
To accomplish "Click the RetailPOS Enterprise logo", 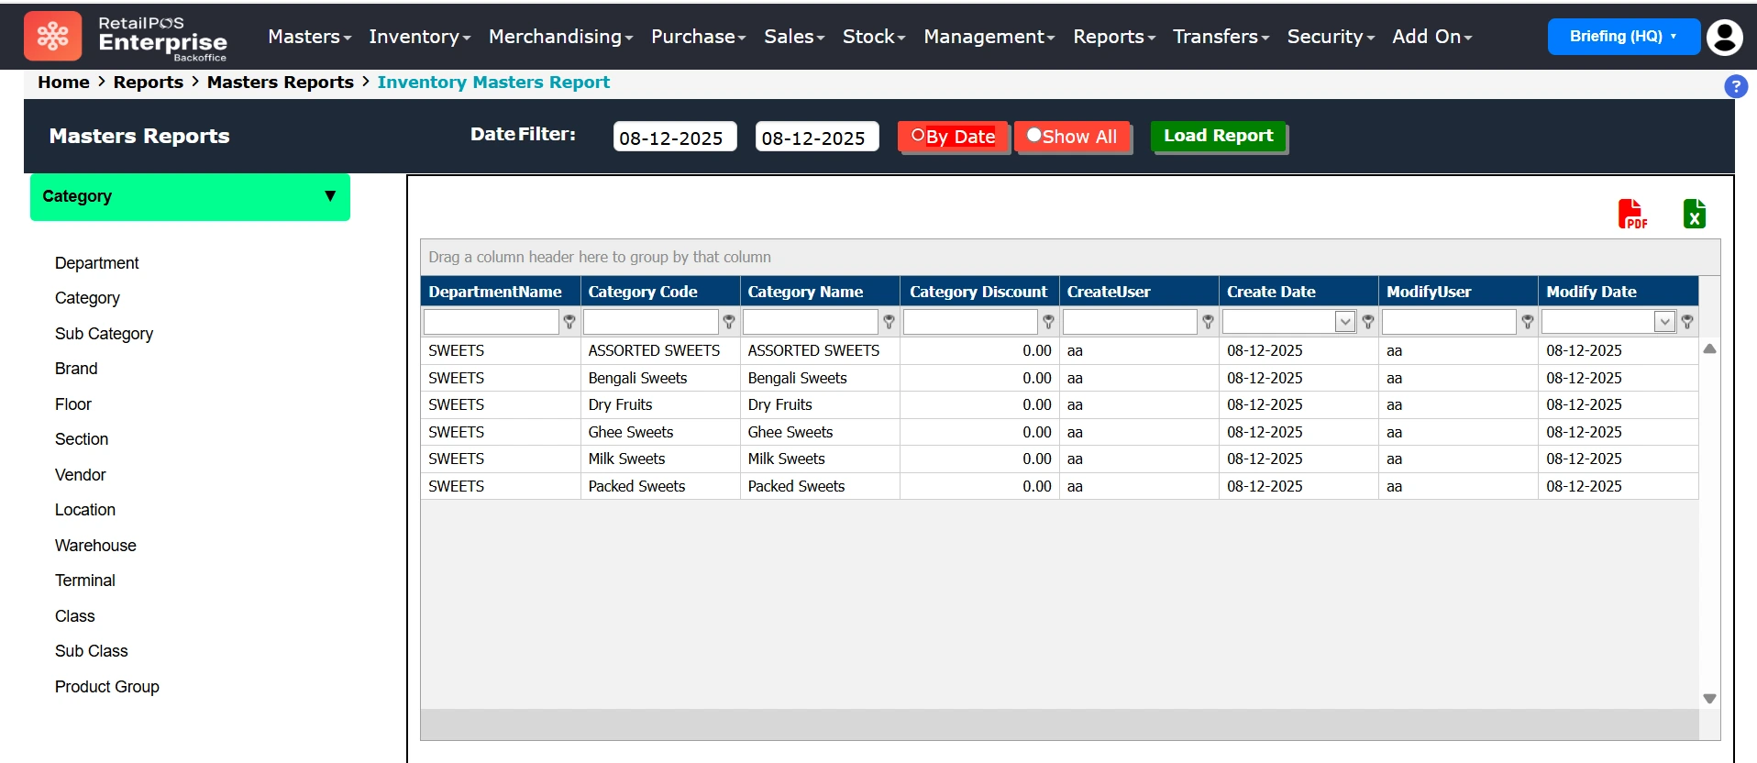I will tap(127, 37).
